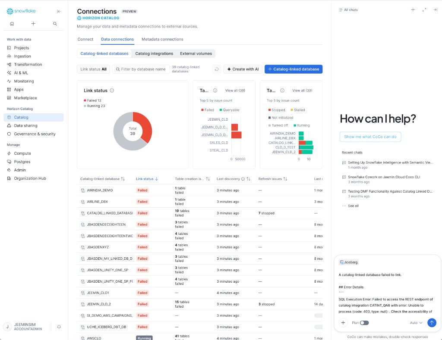Viewport: 442px width, 340px height.
Task: Click the Catalog-linked database button
Action: pyautogui.click(x=294, y=69)
